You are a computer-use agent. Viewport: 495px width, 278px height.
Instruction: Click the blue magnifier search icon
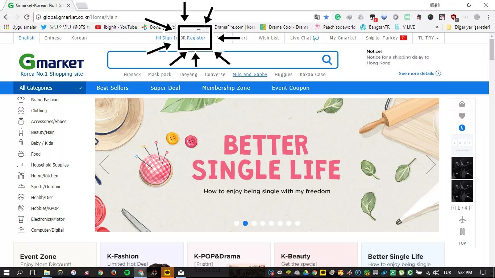327,60
